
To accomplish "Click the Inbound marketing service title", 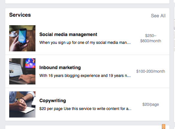I will click(60, 67).
